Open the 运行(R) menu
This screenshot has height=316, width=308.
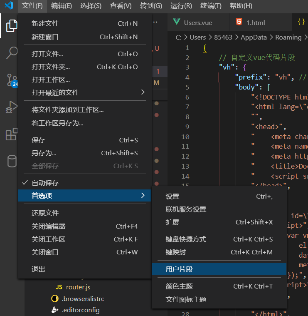point(181,6)
